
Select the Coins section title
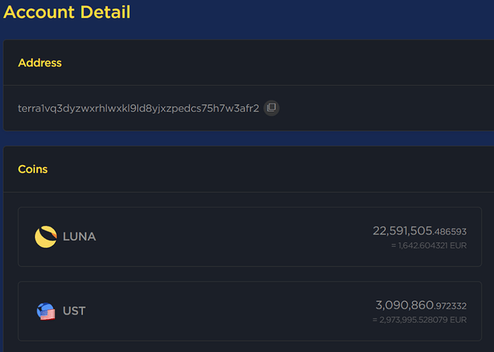[33, 170]
